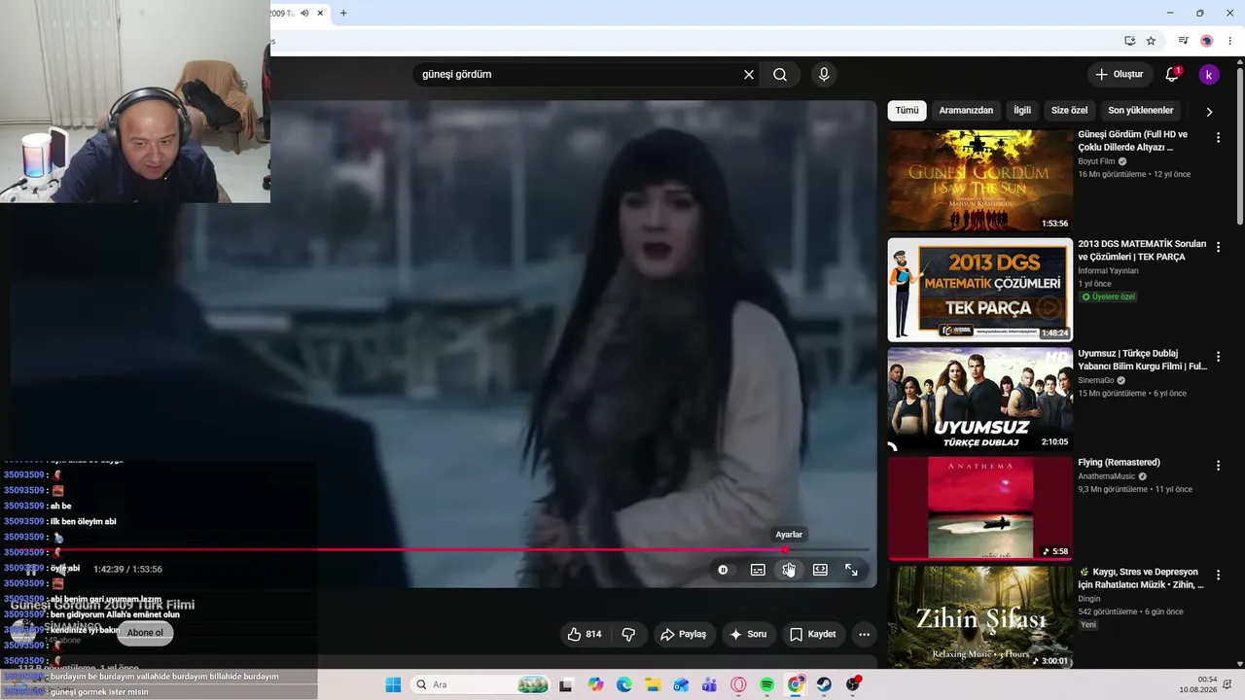Open options menu for Uyumsuz video

point(1218,357)
